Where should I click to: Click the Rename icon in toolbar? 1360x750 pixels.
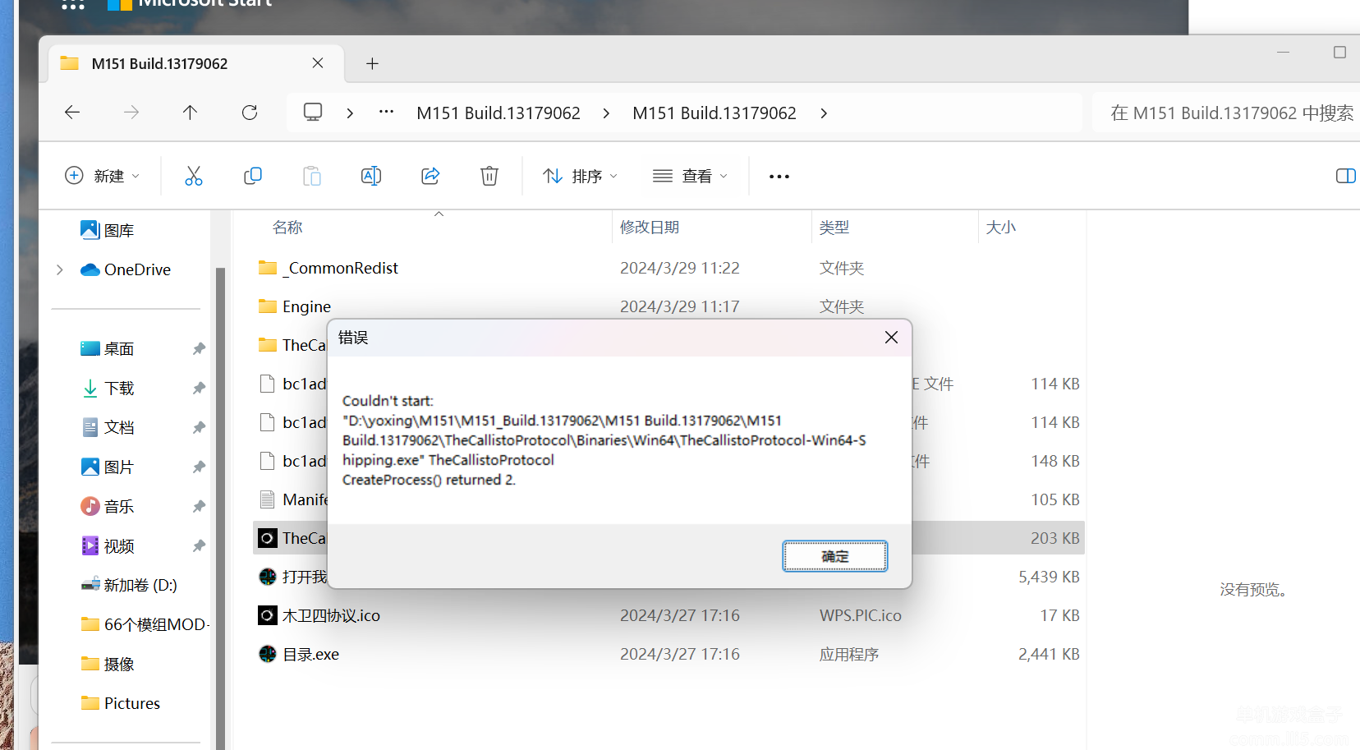tap(371, 176)
